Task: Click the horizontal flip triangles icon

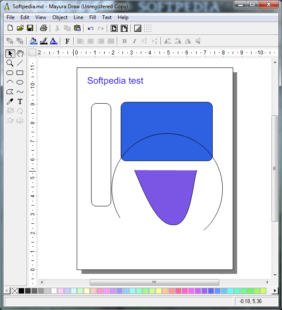Action: point(188,41)
